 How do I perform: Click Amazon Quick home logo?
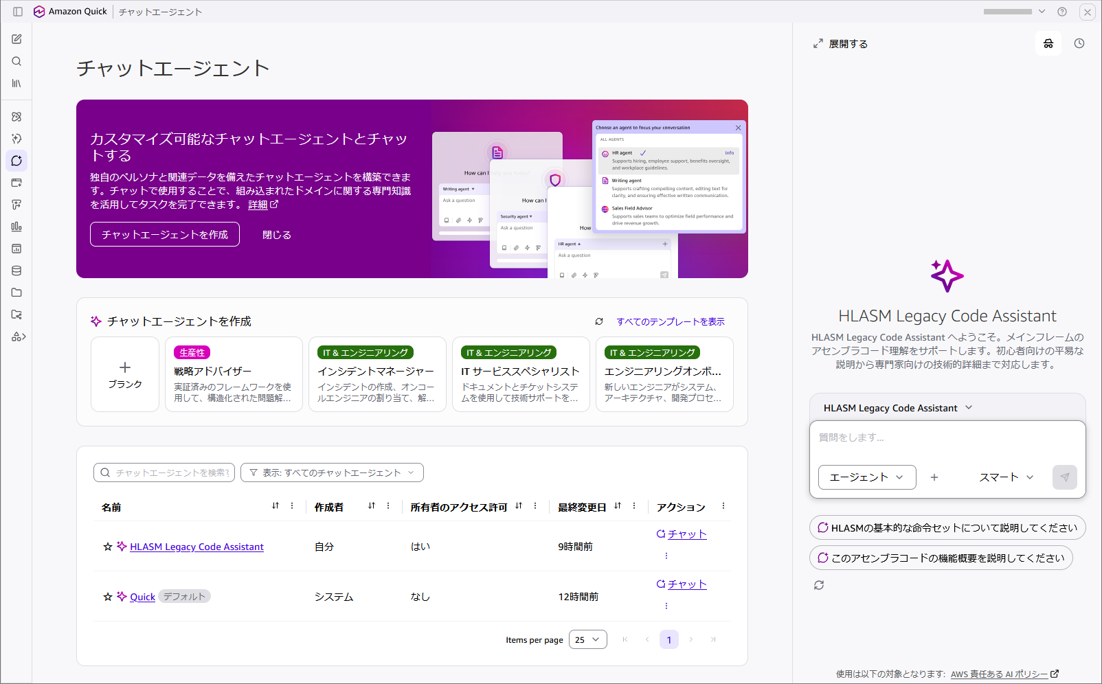70,12
